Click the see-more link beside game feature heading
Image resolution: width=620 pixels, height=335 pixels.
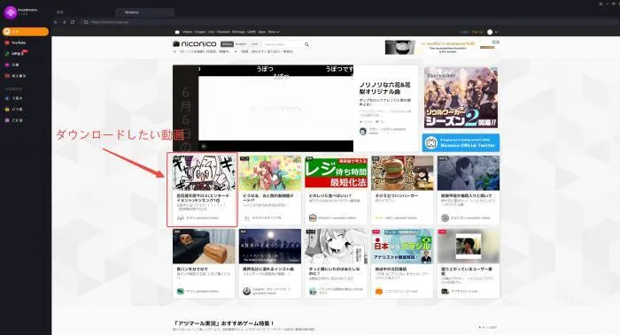point(488,328)
